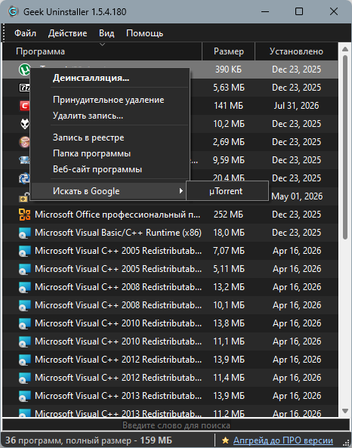Click the blue circular arrows program icon
352x448 pixels.
(x=25, y=178)
